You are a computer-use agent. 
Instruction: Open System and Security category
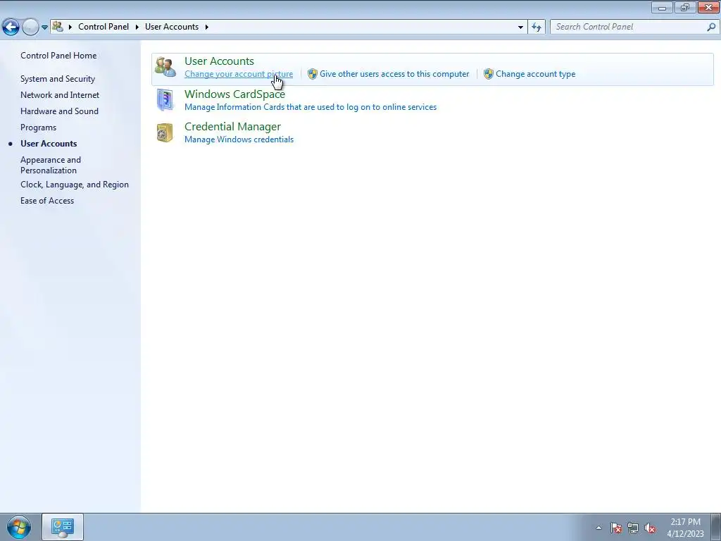click(58, 79)
